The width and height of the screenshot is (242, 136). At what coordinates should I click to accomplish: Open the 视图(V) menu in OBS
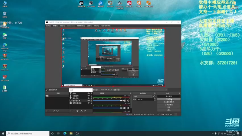62,26
